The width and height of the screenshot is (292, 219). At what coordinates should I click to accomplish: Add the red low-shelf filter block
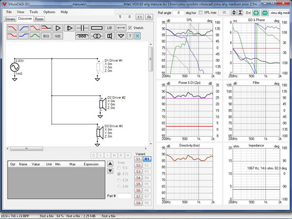(x=12, y=36)
